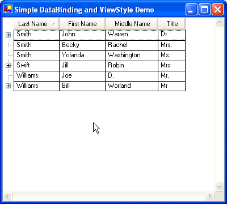Viewport: 227px width, 204px height.
Task: Select 'Williams' in Joe's row
Action: tap(37, 76)
